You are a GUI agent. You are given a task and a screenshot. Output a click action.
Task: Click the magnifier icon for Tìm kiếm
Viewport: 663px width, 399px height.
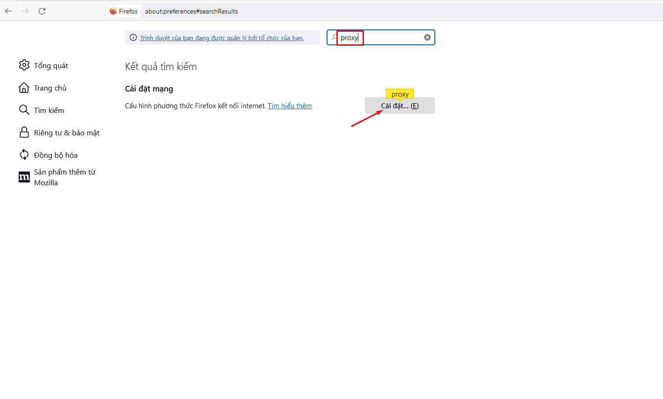(x=24, y=110)
